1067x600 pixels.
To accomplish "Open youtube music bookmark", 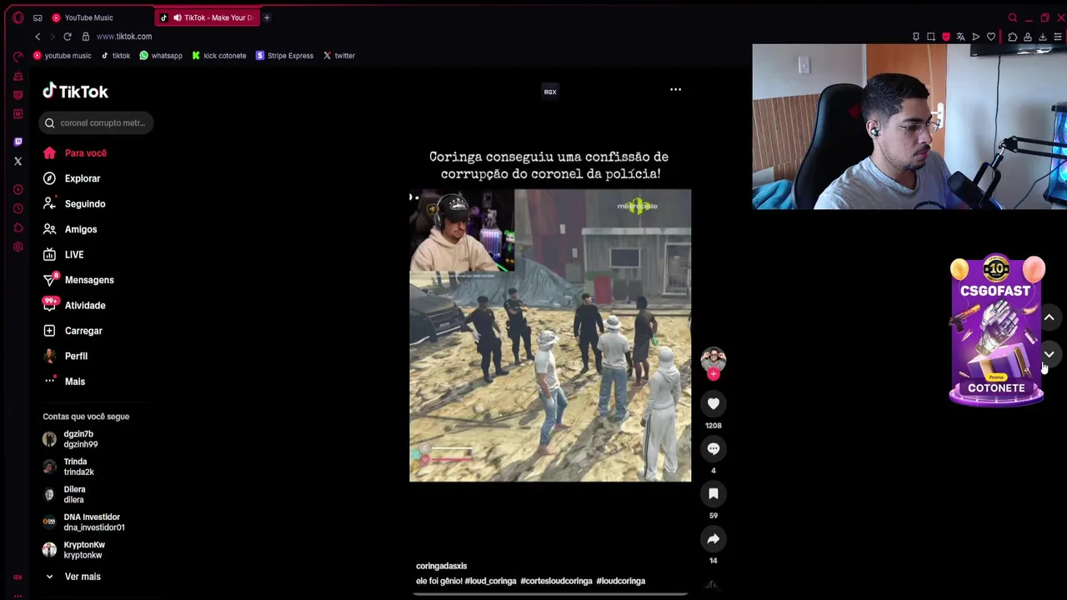I will (x=62, y=56).
